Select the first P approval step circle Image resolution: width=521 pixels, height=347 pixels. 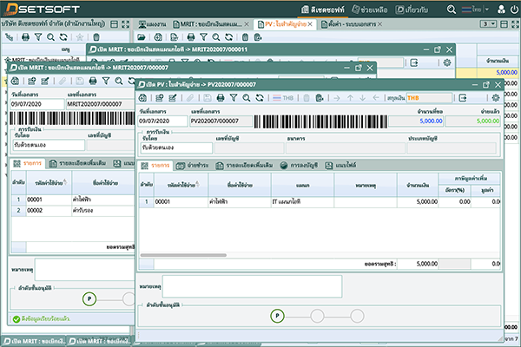tap(277, 315)
